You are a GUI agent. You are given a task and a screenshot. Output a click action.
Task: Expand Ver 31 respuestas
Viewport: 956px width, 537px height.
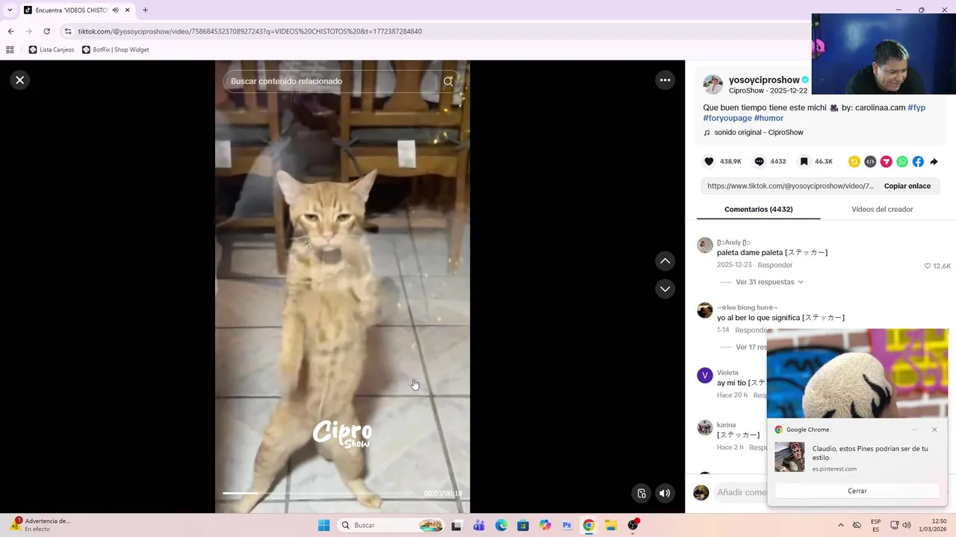[x=769, y=282]
